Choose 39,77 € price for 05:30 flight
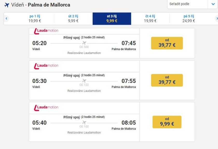Image resolution: width=218 pixels, height=149 pixels. [x=167, y=80]
